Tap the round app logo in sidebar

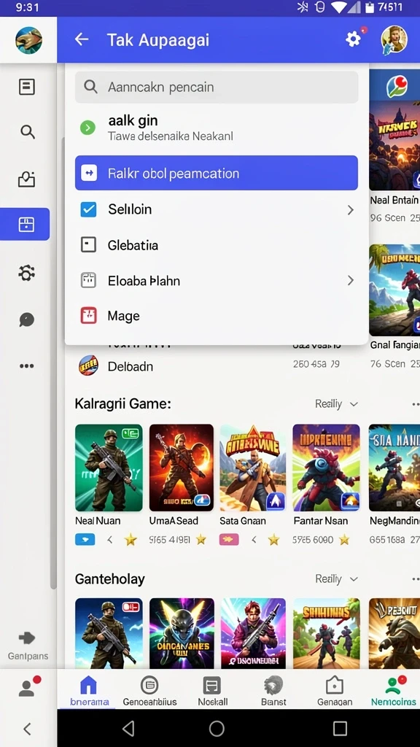(28, 40)
